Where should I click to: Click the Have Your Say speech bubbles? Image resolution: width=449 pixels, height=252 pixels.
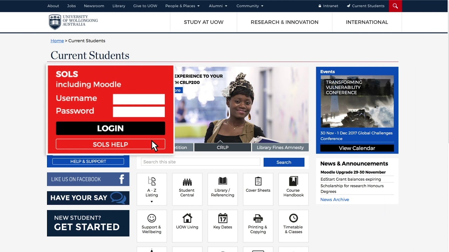pos(118,198)
